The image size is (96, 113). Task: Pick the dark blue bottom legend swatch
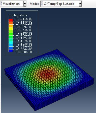tap(11, 51)
